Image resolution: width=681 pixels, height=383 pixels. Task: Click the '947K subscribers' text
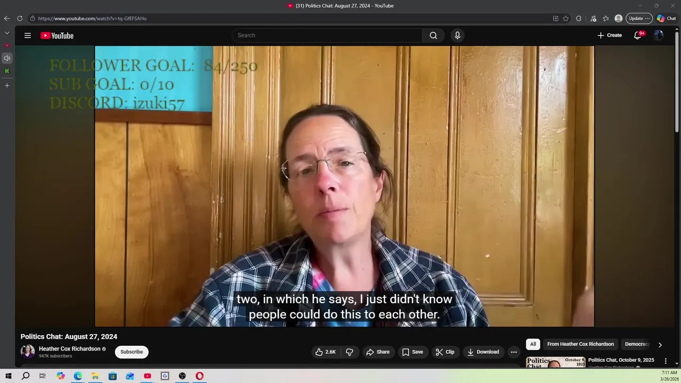[55, 356]
